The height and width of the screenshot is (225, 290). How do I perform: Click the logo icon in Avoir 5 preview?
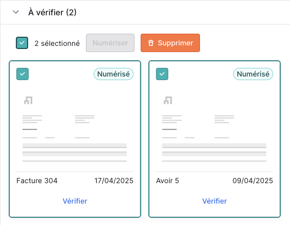click(x=168, y=101)
